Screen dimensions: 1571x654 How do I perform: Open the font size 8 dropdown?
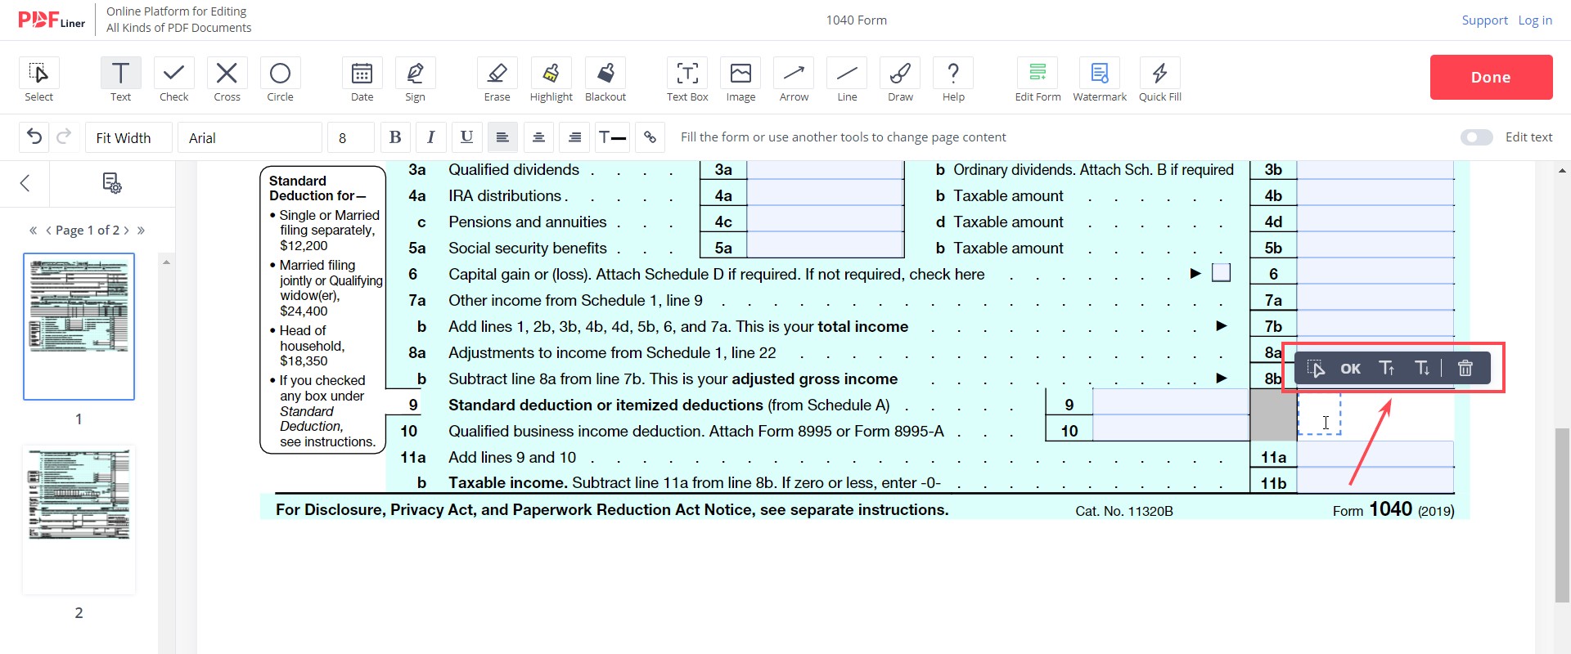[x=351, y=137]
